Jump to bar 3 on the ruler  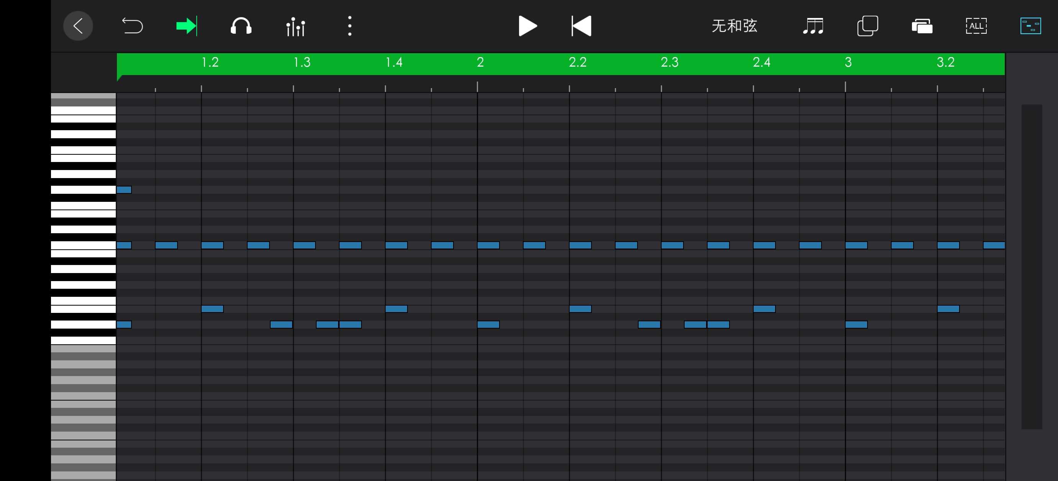(x=848, y=62)
